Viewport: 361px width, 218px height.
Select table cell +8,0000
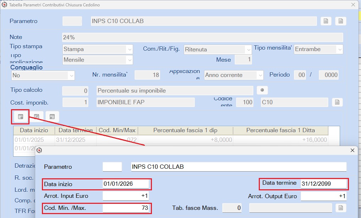pyautogui.click(x=185, y=140)
